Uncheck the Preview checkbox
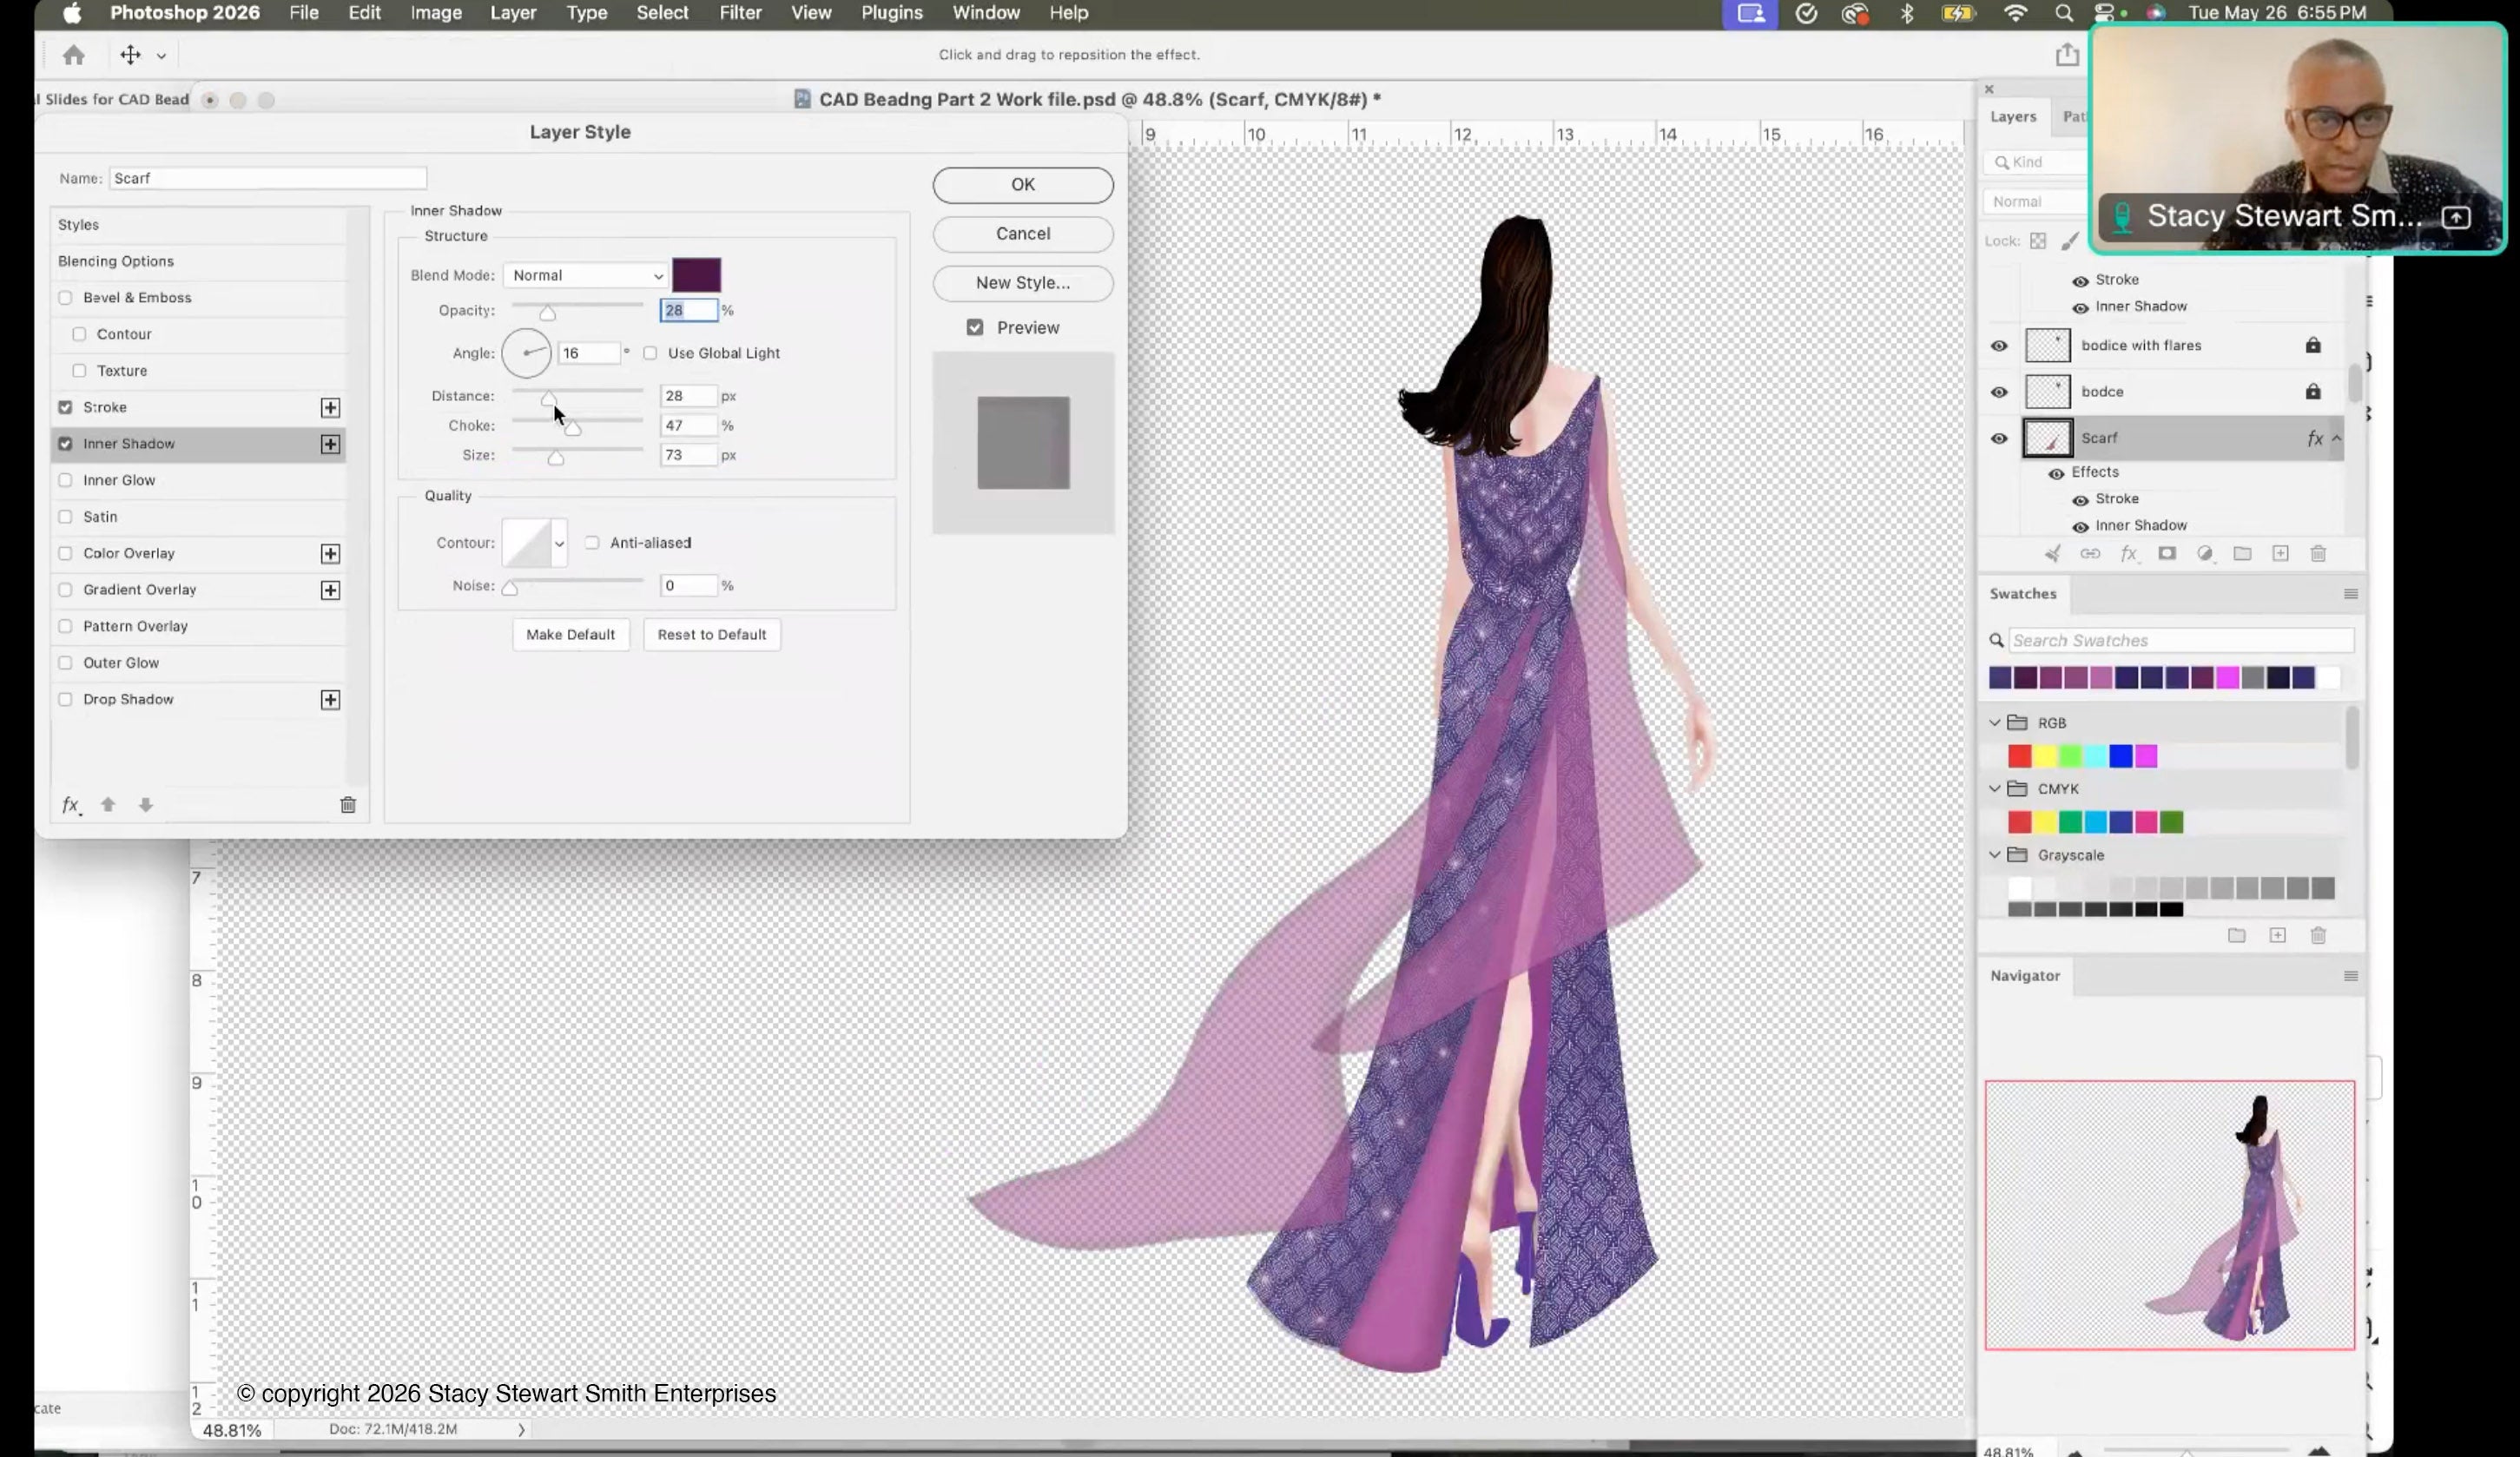Screen dimensions: 2520x1457 [975, 328]
